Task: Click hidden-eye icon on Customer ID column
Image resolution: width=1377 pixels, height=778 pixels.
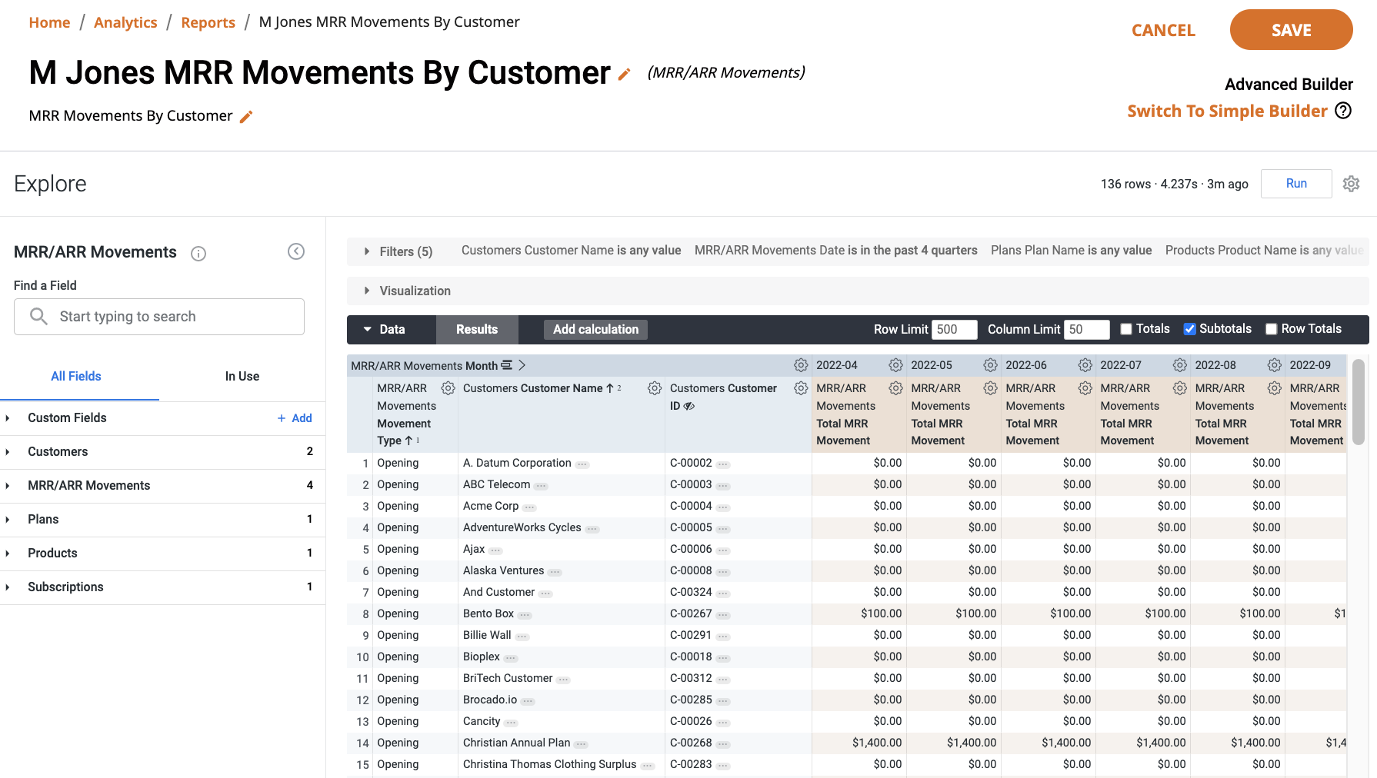Action: coord(689,406)
